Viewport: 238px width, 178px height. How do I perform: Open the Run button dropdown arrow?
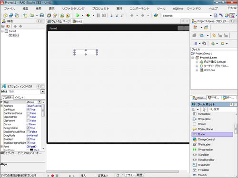pos(82,15)
